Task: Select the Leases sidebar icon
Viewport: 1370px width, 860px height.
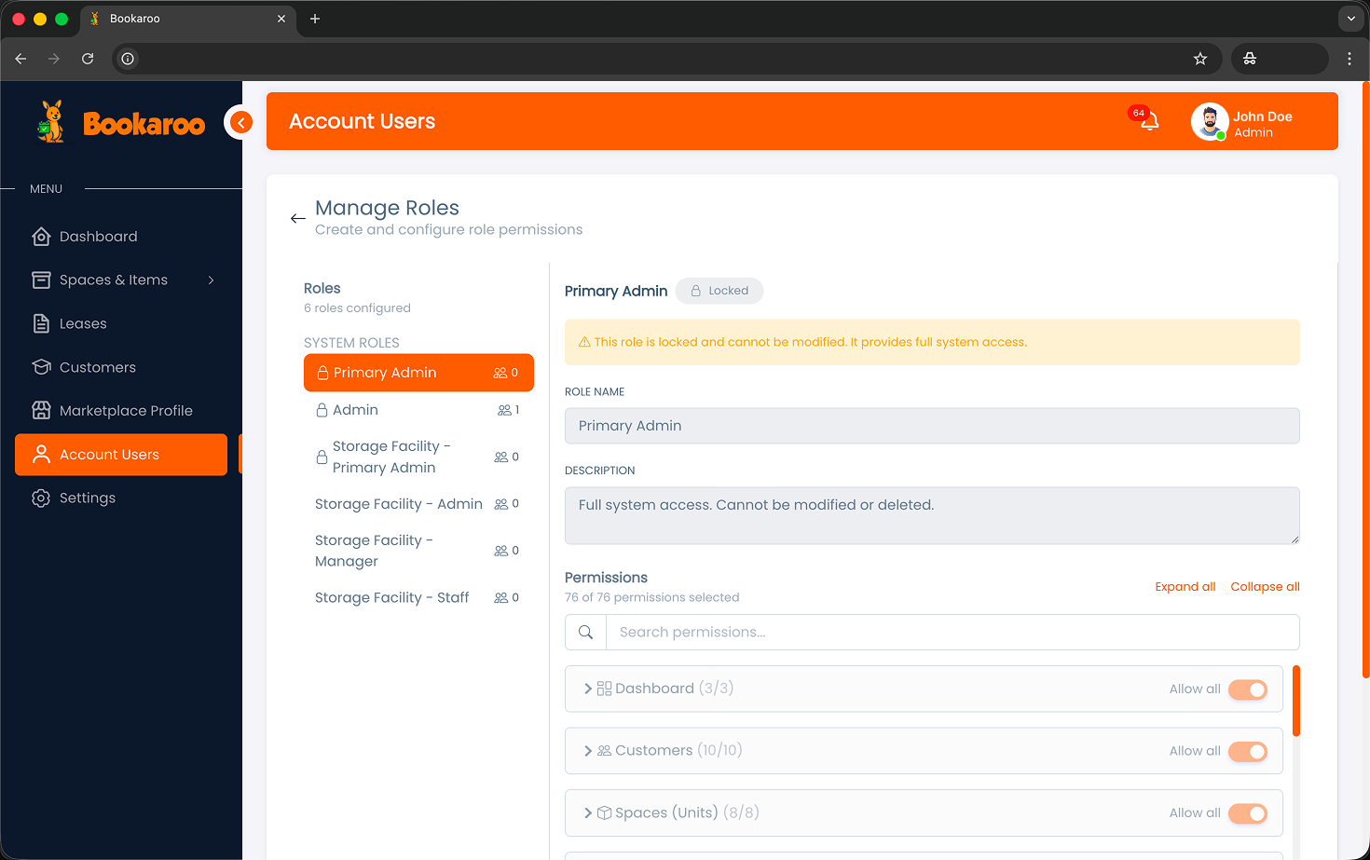Action: (41, 323)
